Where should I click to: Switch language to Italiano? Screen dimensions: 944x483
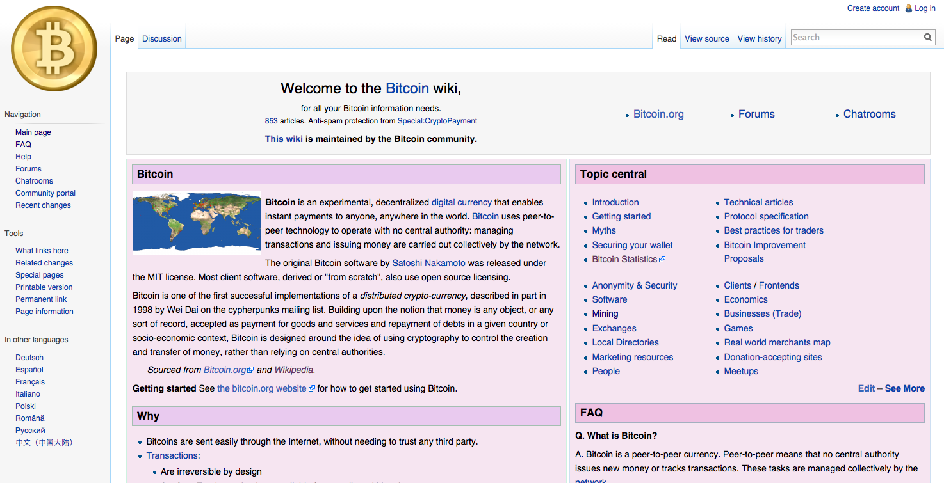(x=28, y=394)
